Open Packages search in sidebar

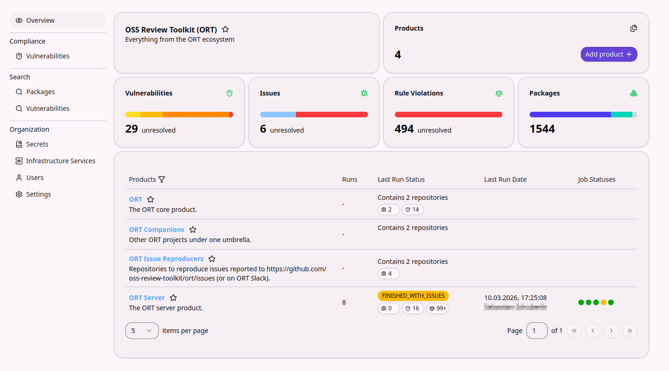click(58, 92)
